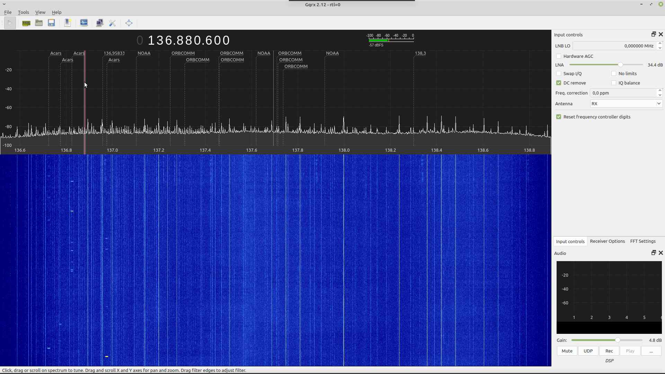
Task: Click the save waterfall screenshot icon
Action: 68,23
